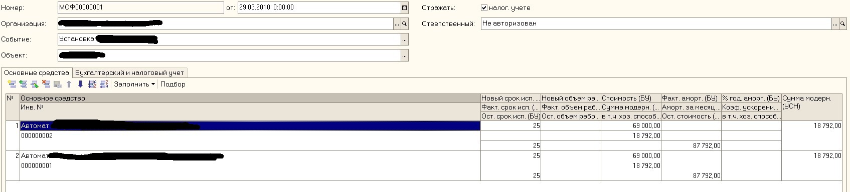
Task: Click inventory number 000000001
Action: [37, 165]
